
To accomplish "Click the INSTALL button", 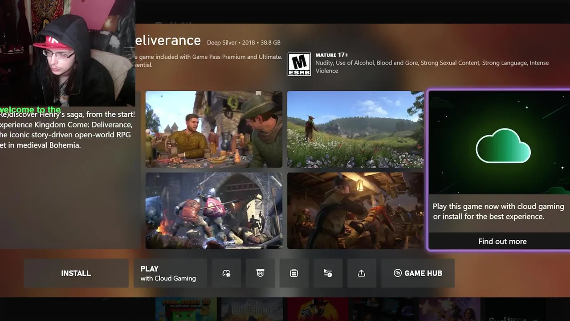I will [76, 273].
